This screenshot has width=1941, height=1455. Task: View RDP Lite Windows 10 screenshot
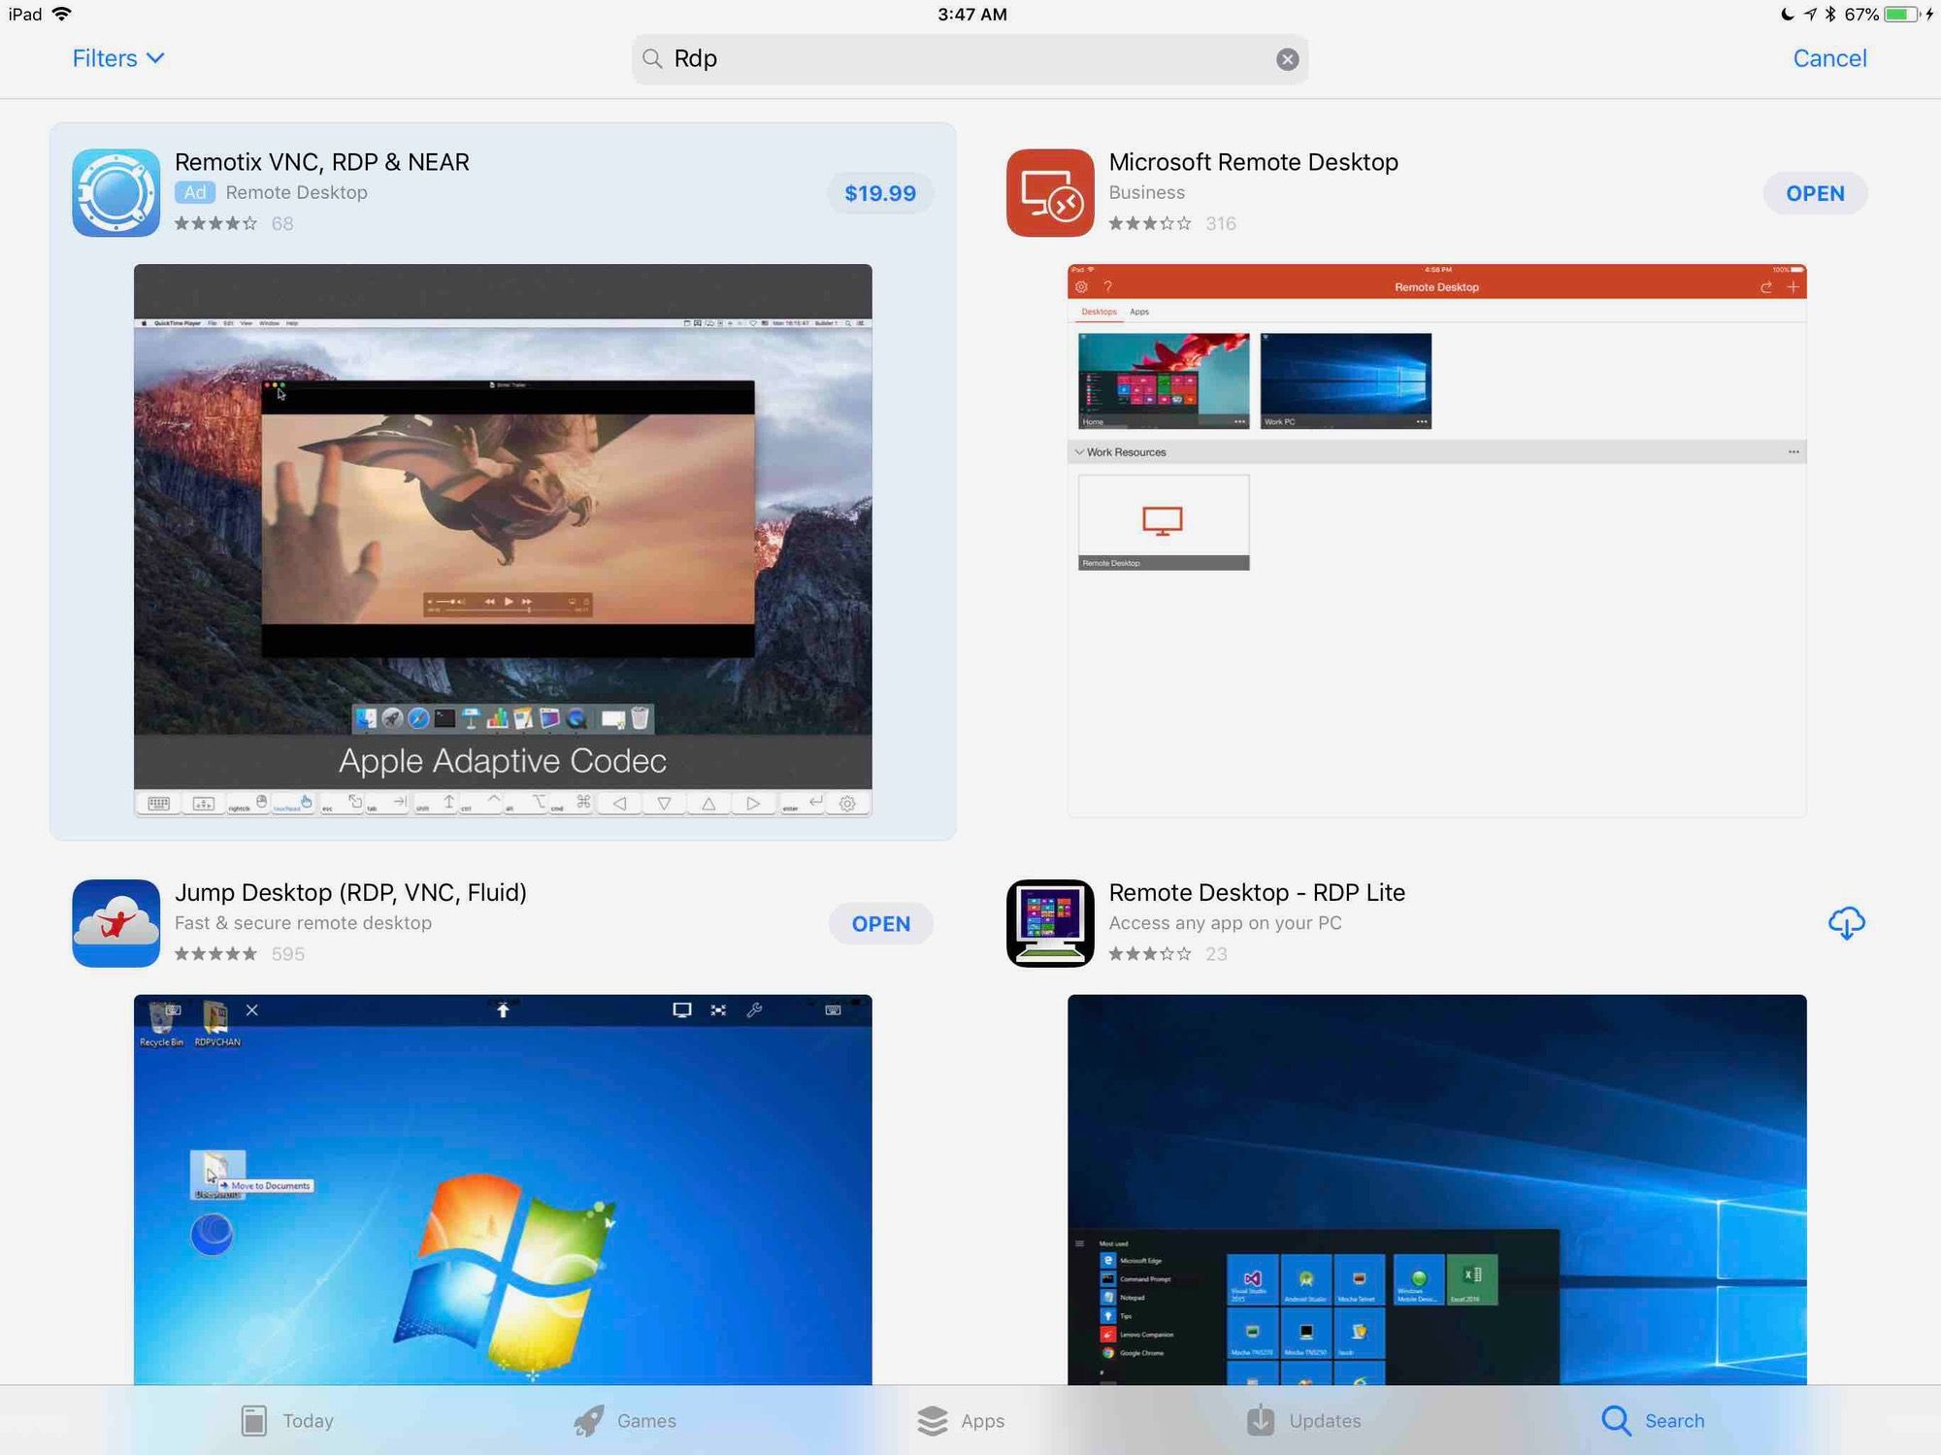coord(1437,1189)
